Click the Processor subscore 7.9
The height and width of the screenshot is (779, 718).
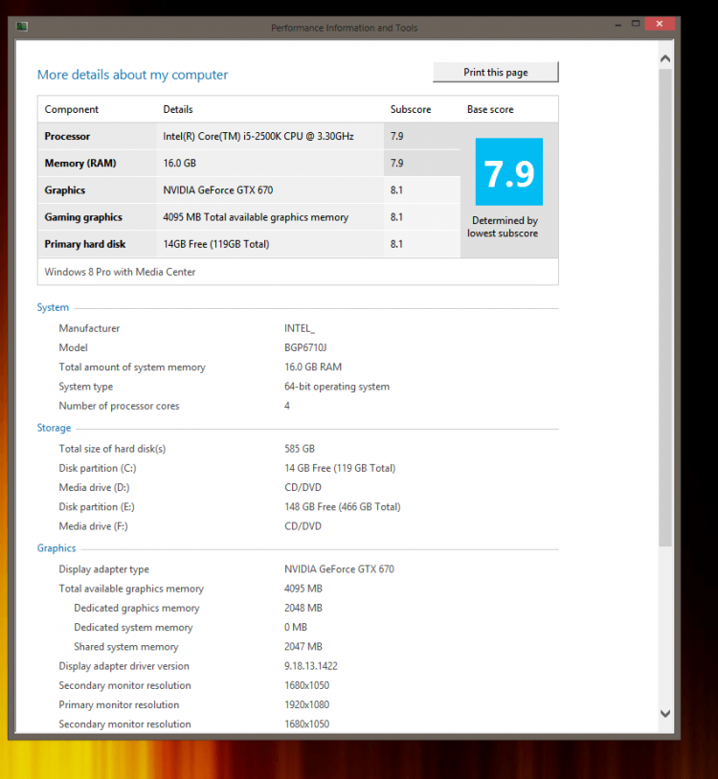[x=396, y=136]
